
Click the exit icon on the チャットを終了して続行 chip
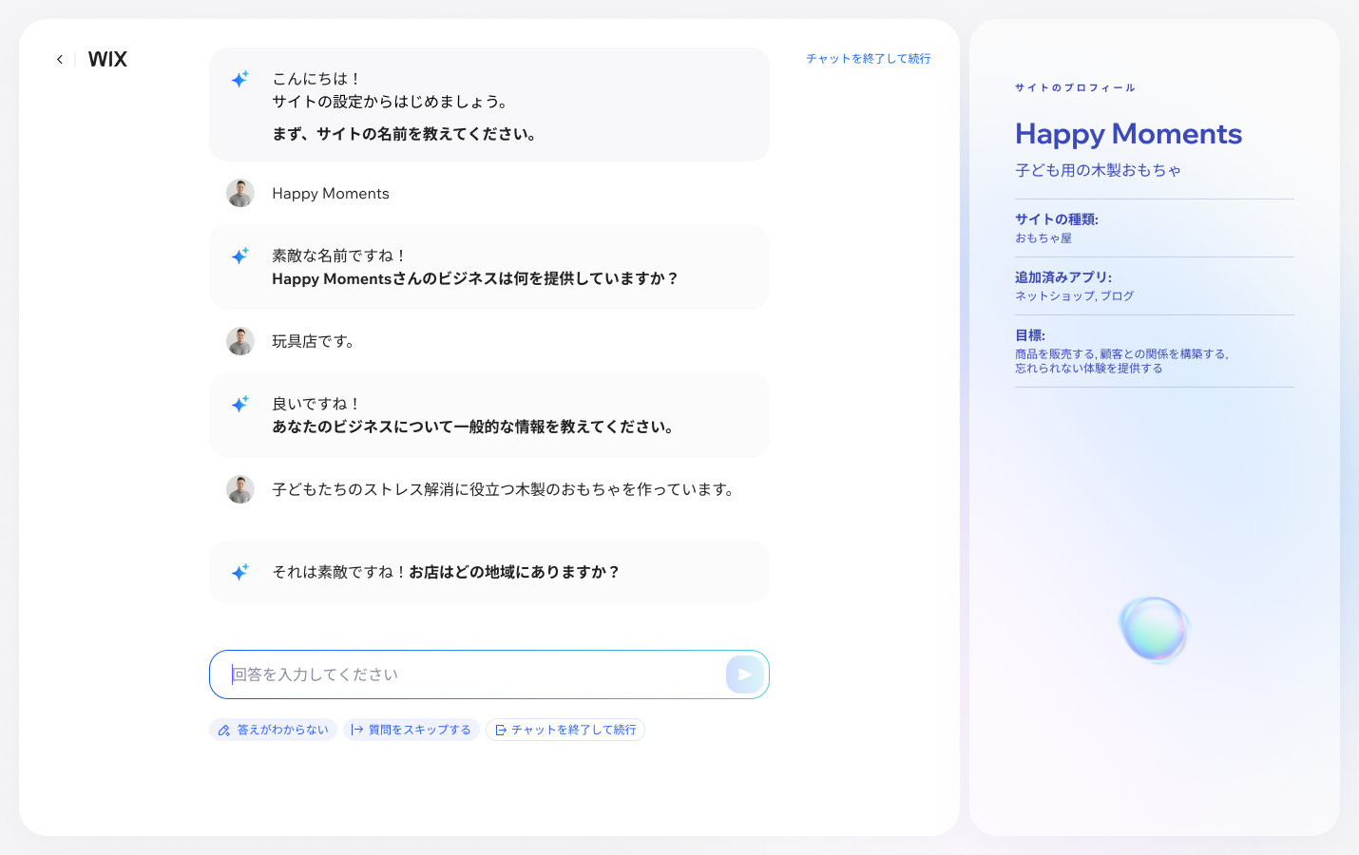499,730
